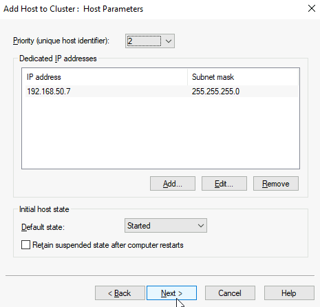Go to the previous step with Back

(x=120, y=293)
